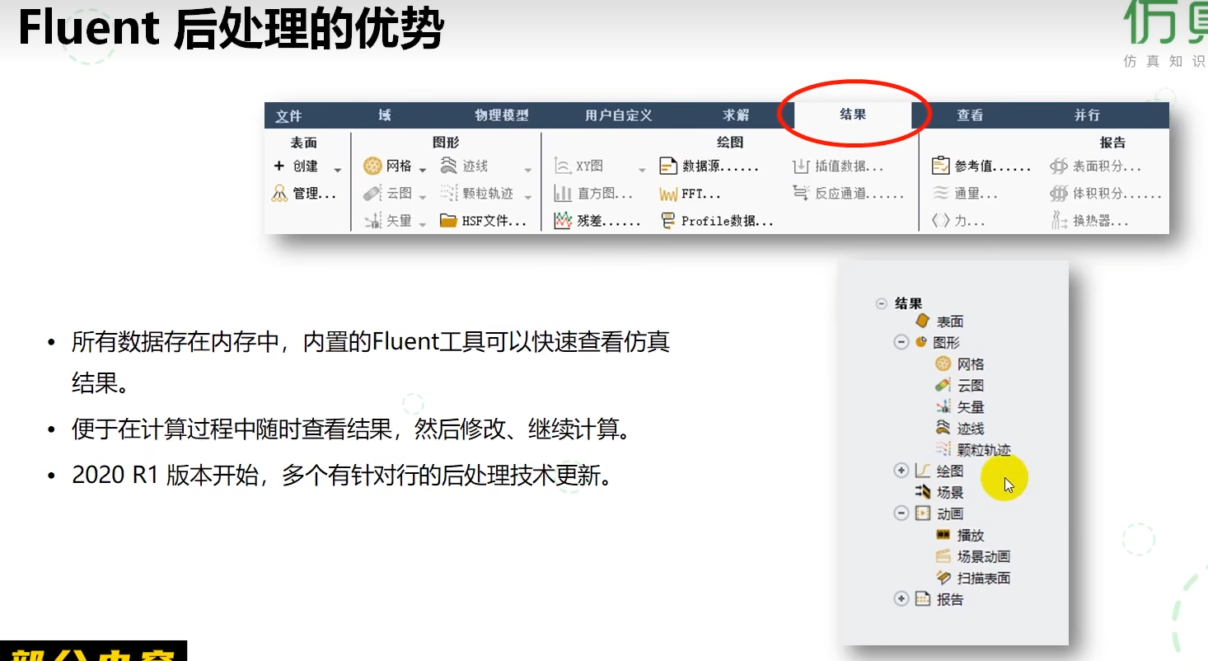Click the 通量 flux icon
The width and height of the screenshot is (1208, 661).
coord(940,195)
